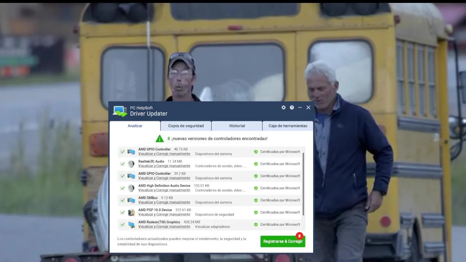The height and width of the screenshot is (262, 466).
Task: Uncheck the AMD SMBus checkbox
Action: coord(122,200)
